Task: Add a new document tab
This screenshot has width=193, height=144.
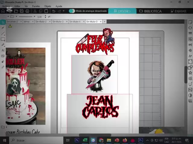Action: click(x=105, y=22)
